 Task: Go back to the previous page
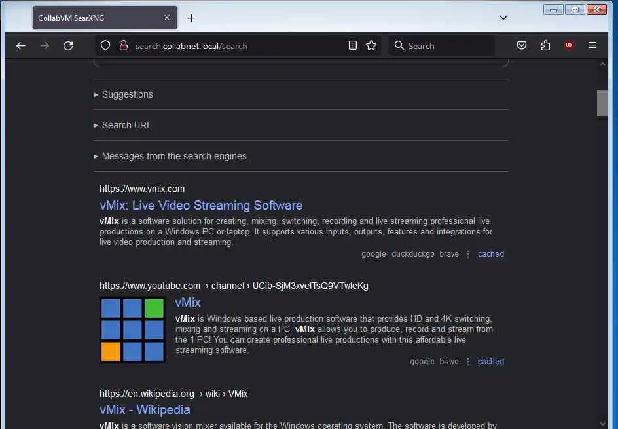point(21,46)
